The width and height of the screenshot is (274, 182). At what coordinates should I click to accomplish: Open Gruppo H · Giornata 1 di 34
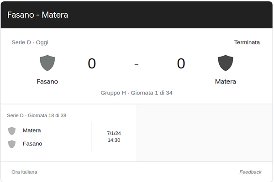[137, 93]
